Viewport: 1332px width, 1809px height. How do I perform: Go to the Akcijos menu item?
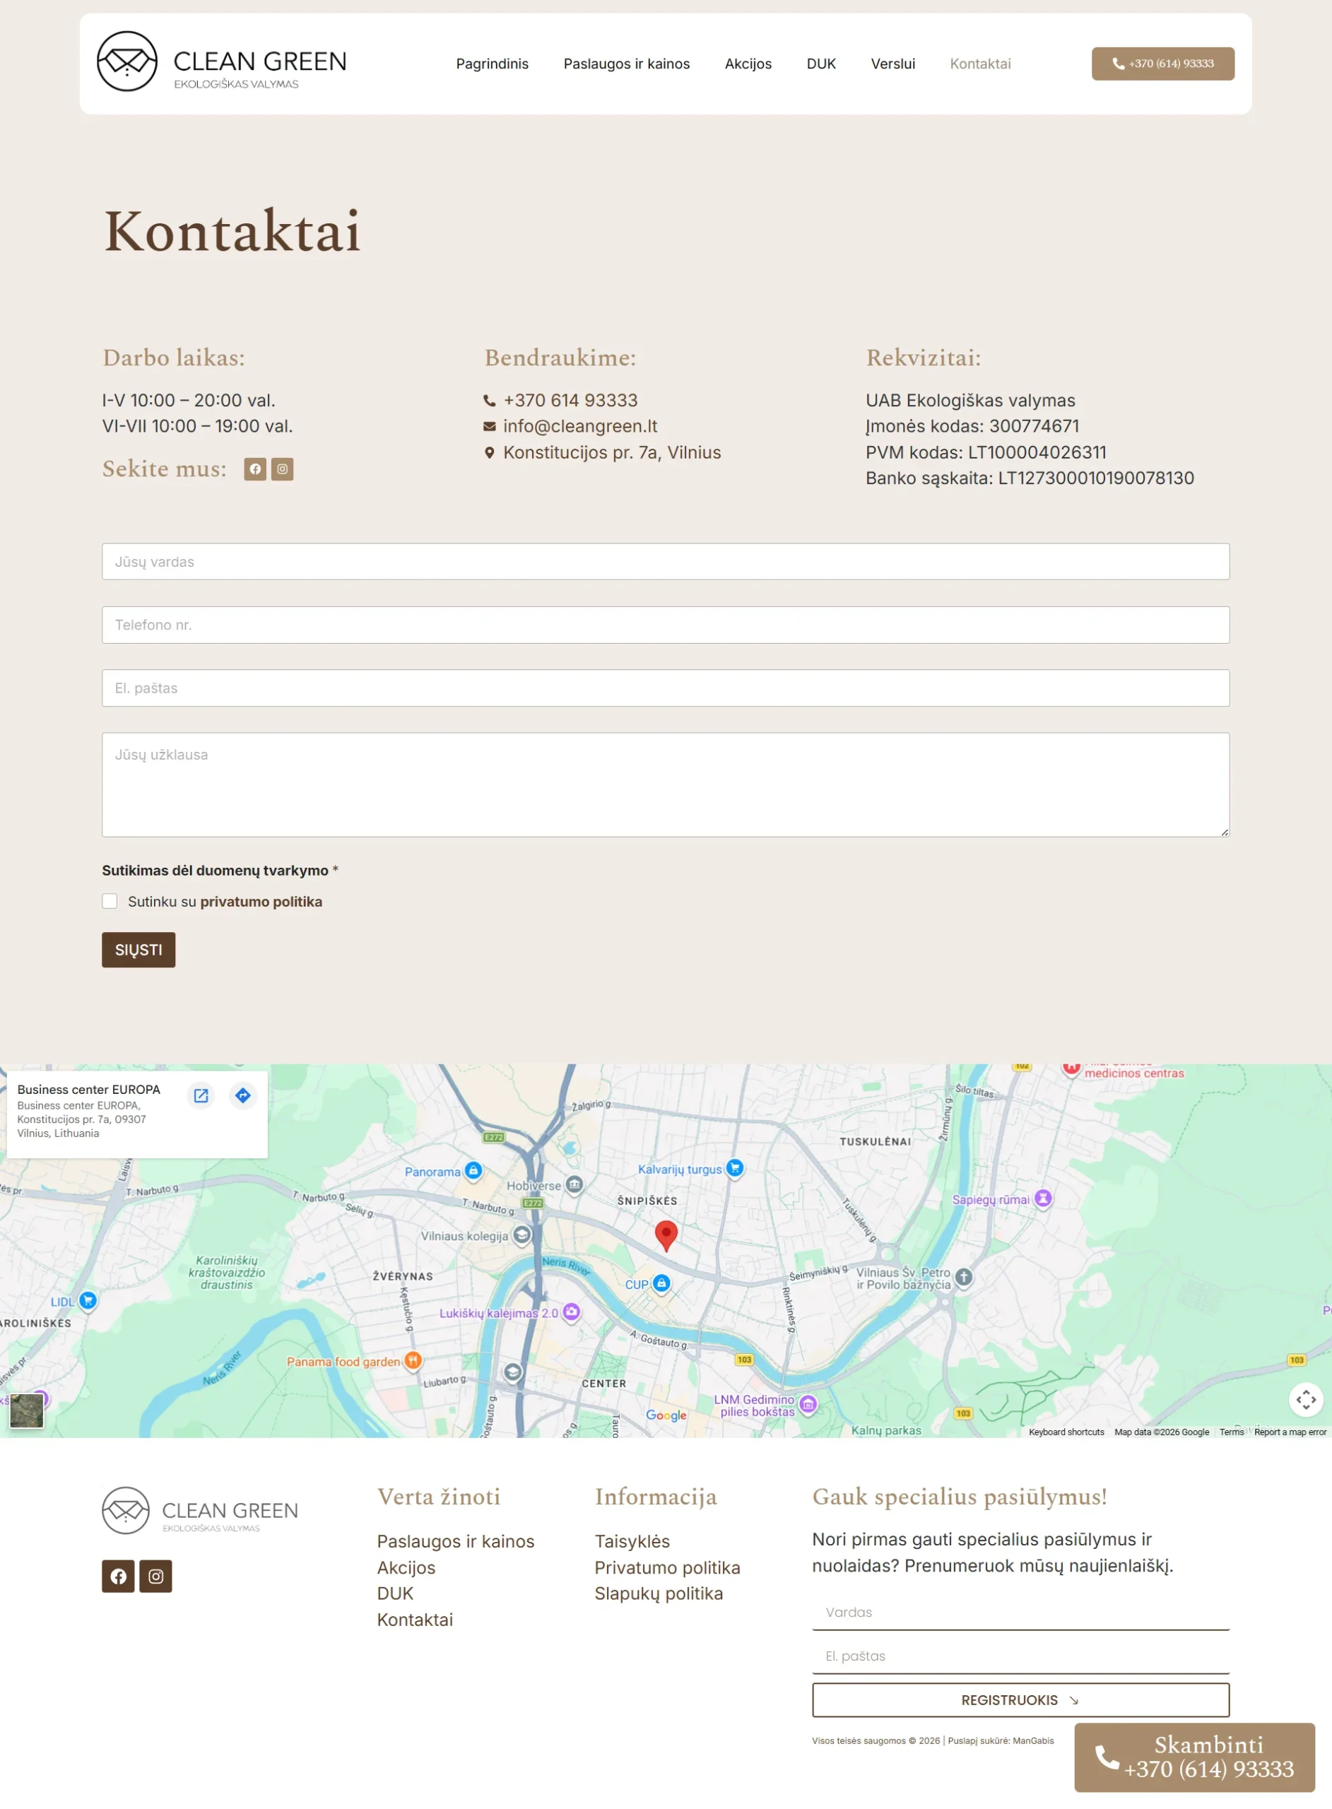pyautogui.click(x=748, y=64)
